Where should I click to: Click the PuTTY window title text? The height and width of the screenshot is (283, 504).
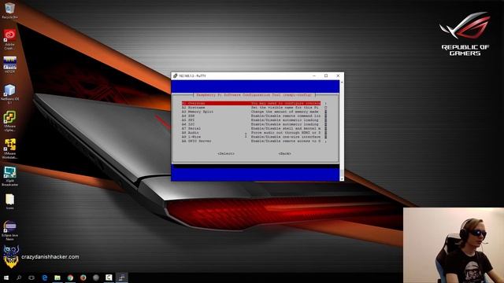[x=192, y=76]
